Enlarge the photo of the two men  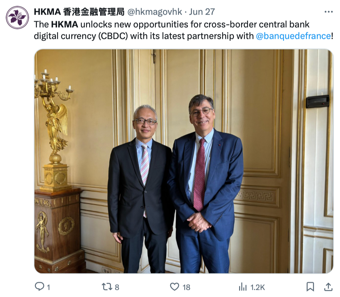184,161
